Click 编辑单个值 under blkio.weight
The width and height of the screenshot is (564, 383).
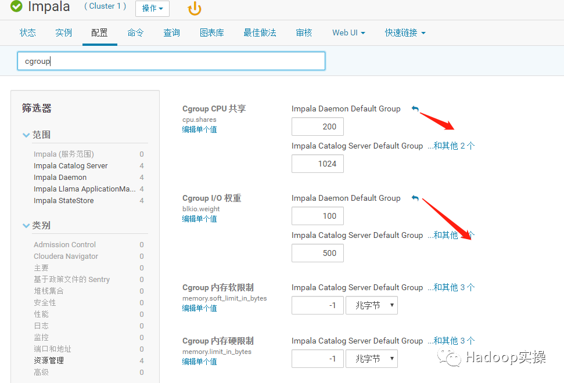click(200, 219)
